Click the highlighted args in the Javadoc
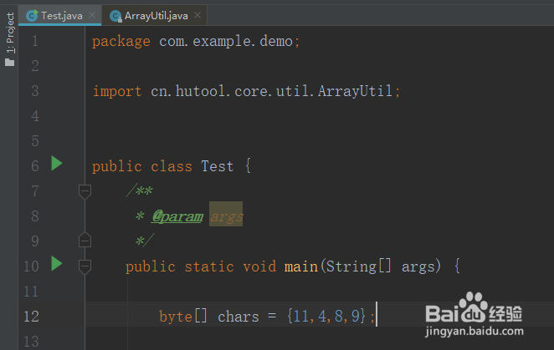 pyautogui.click(x=226, y=216)
